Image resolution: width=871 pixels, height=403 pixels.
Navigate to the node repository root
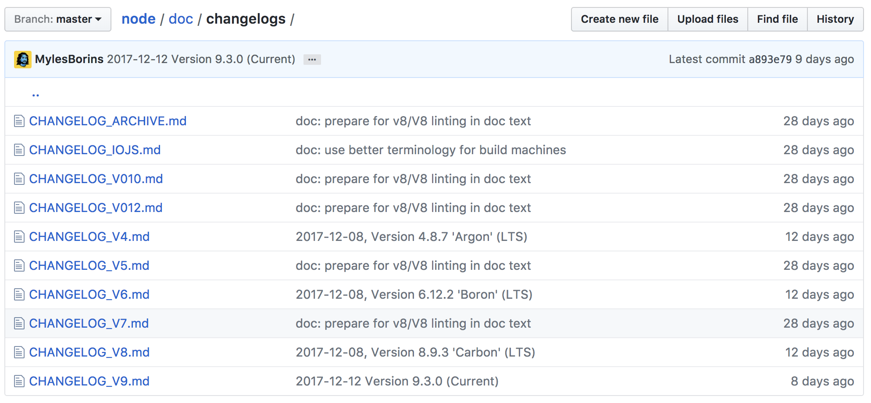click(139, 19)
